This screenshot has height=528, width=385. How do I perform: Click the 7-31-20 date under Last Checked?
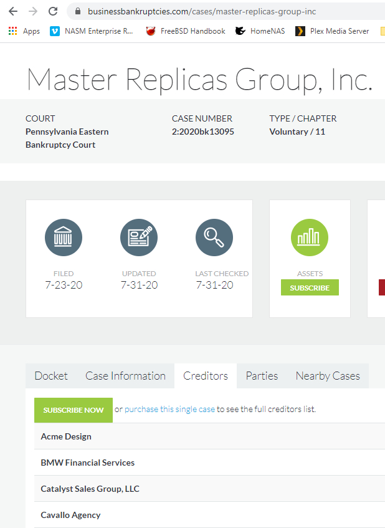[214, 285]
